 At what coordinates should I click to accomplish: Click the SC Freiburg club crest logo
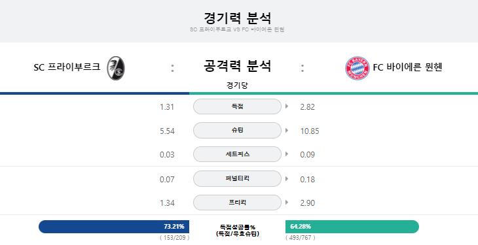116,68
